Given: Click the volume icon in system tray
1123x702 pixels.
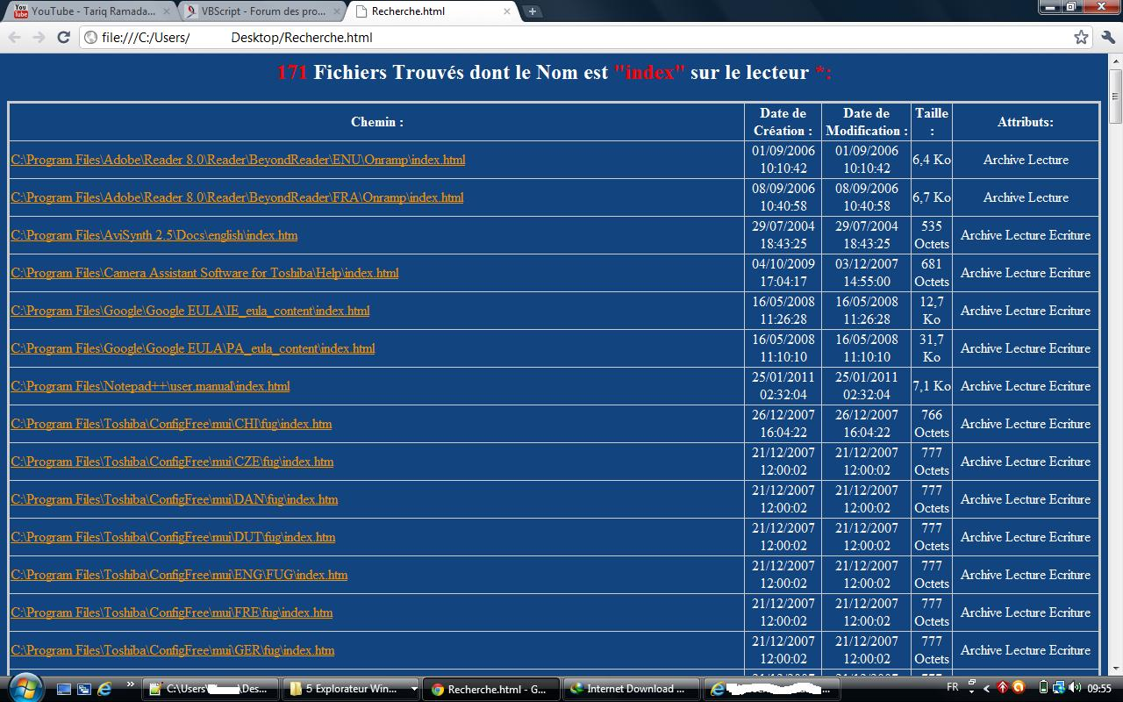Looking at the screenshot, I should 1075,688.
